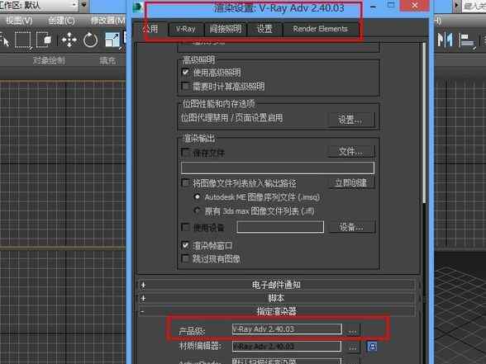Select the rectangular selection region tool

click(23, 40)
